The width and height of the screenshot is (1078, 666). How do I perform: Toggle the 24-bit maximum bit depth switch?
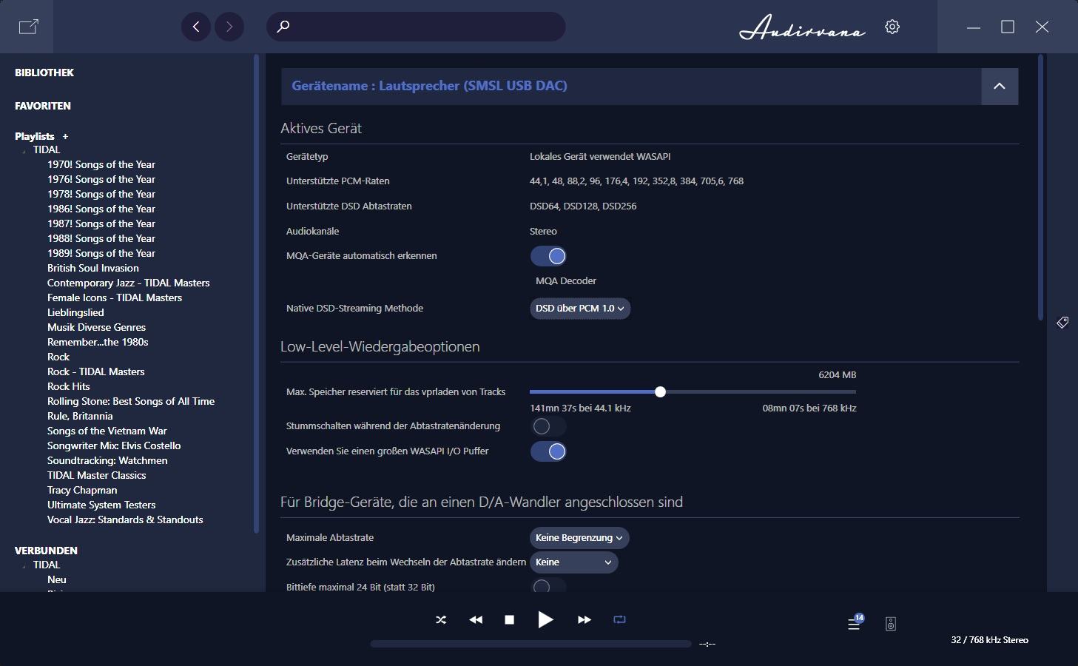tap(548, 586)
